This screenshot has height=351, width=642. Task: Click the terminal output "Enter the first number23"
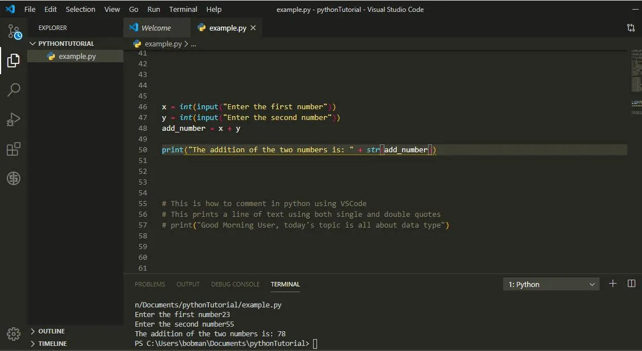(182, 315)
